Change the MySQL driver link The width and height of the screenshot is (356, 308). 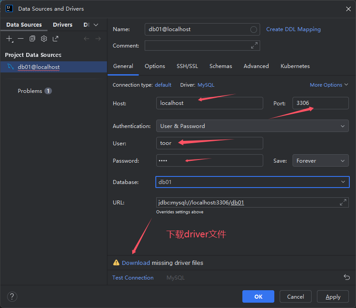point(206,85)
